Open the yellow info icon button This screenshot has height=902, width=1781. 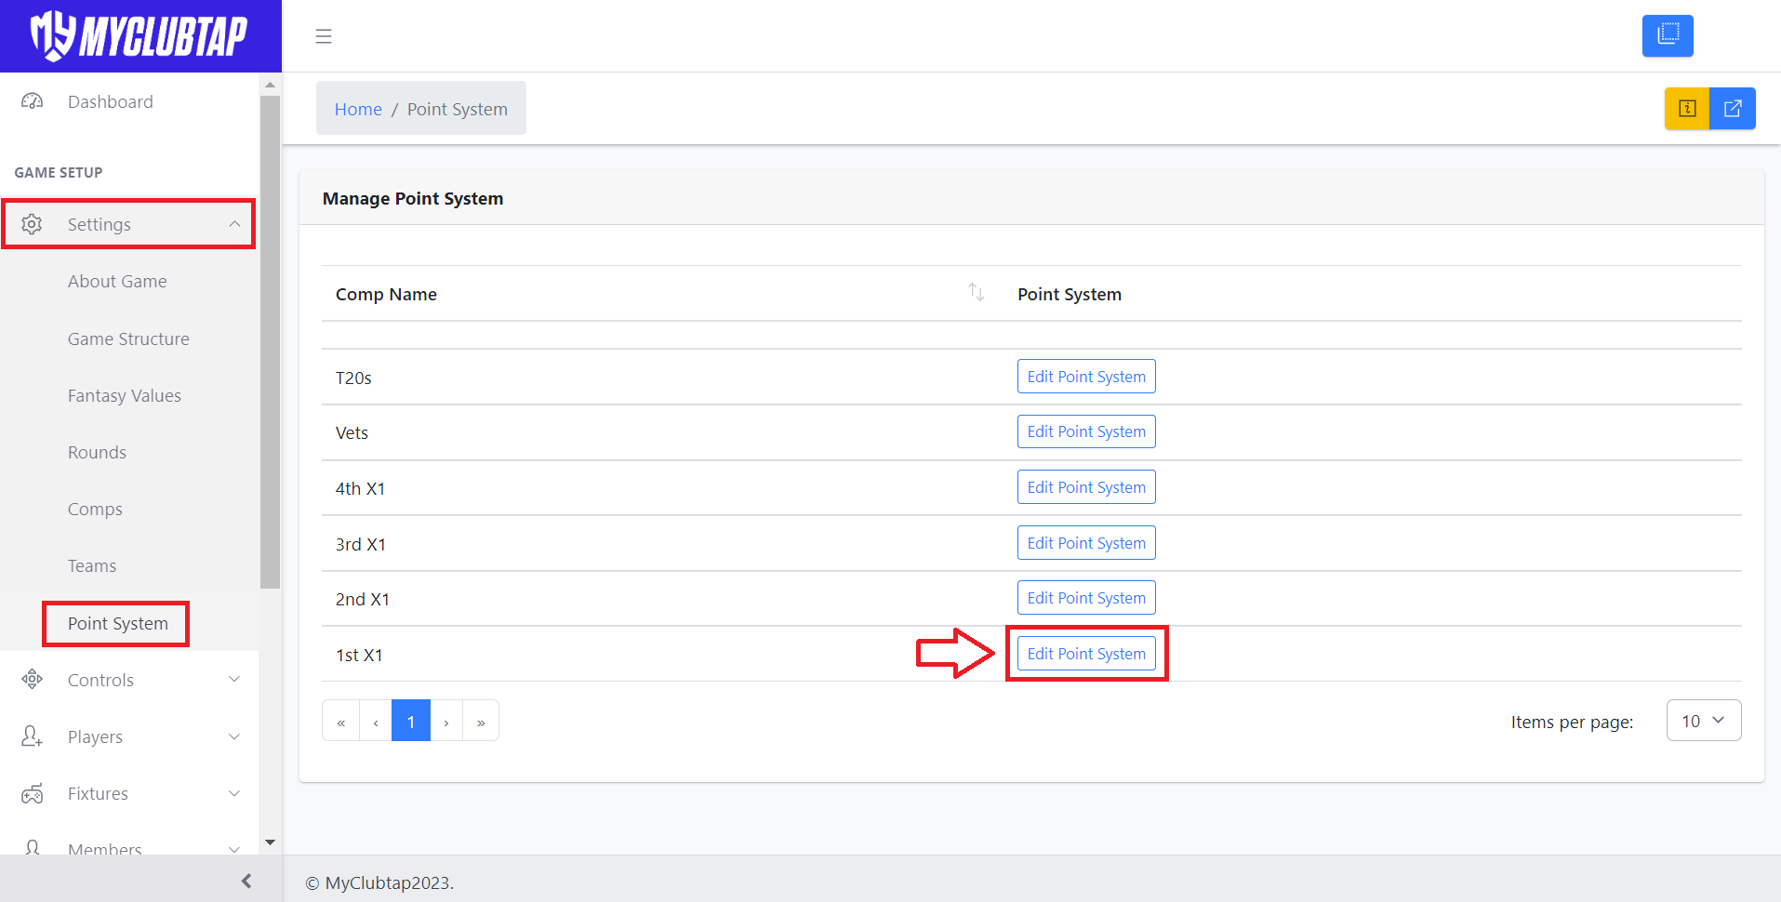point(1687,109)
